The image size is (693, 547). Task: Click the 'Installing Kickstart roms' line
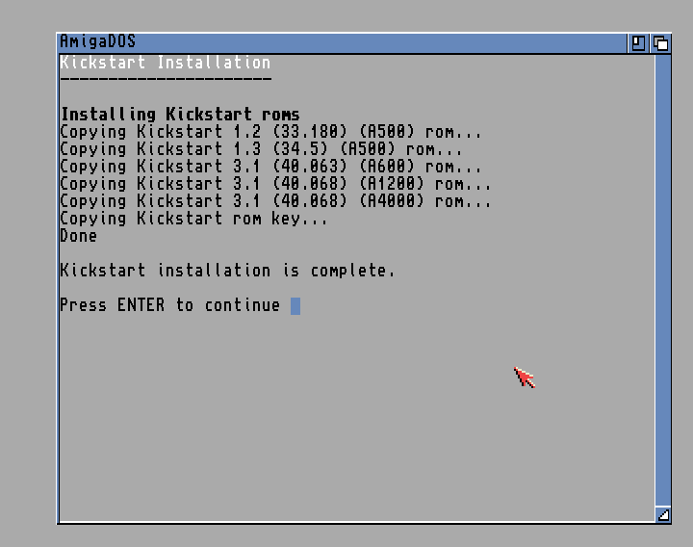point(180,114)
